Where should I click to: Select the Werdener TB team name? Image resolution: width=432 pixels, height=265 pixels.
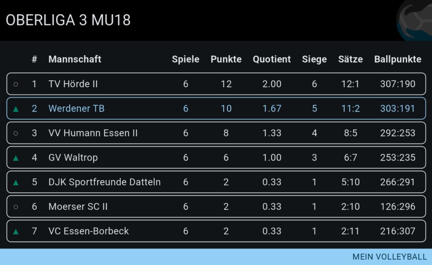click(x=76, y=109)
